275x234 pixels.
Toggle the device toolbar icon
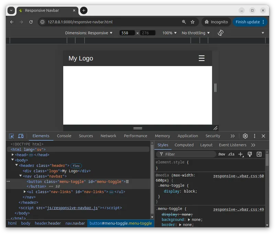(x=21, y=136)
